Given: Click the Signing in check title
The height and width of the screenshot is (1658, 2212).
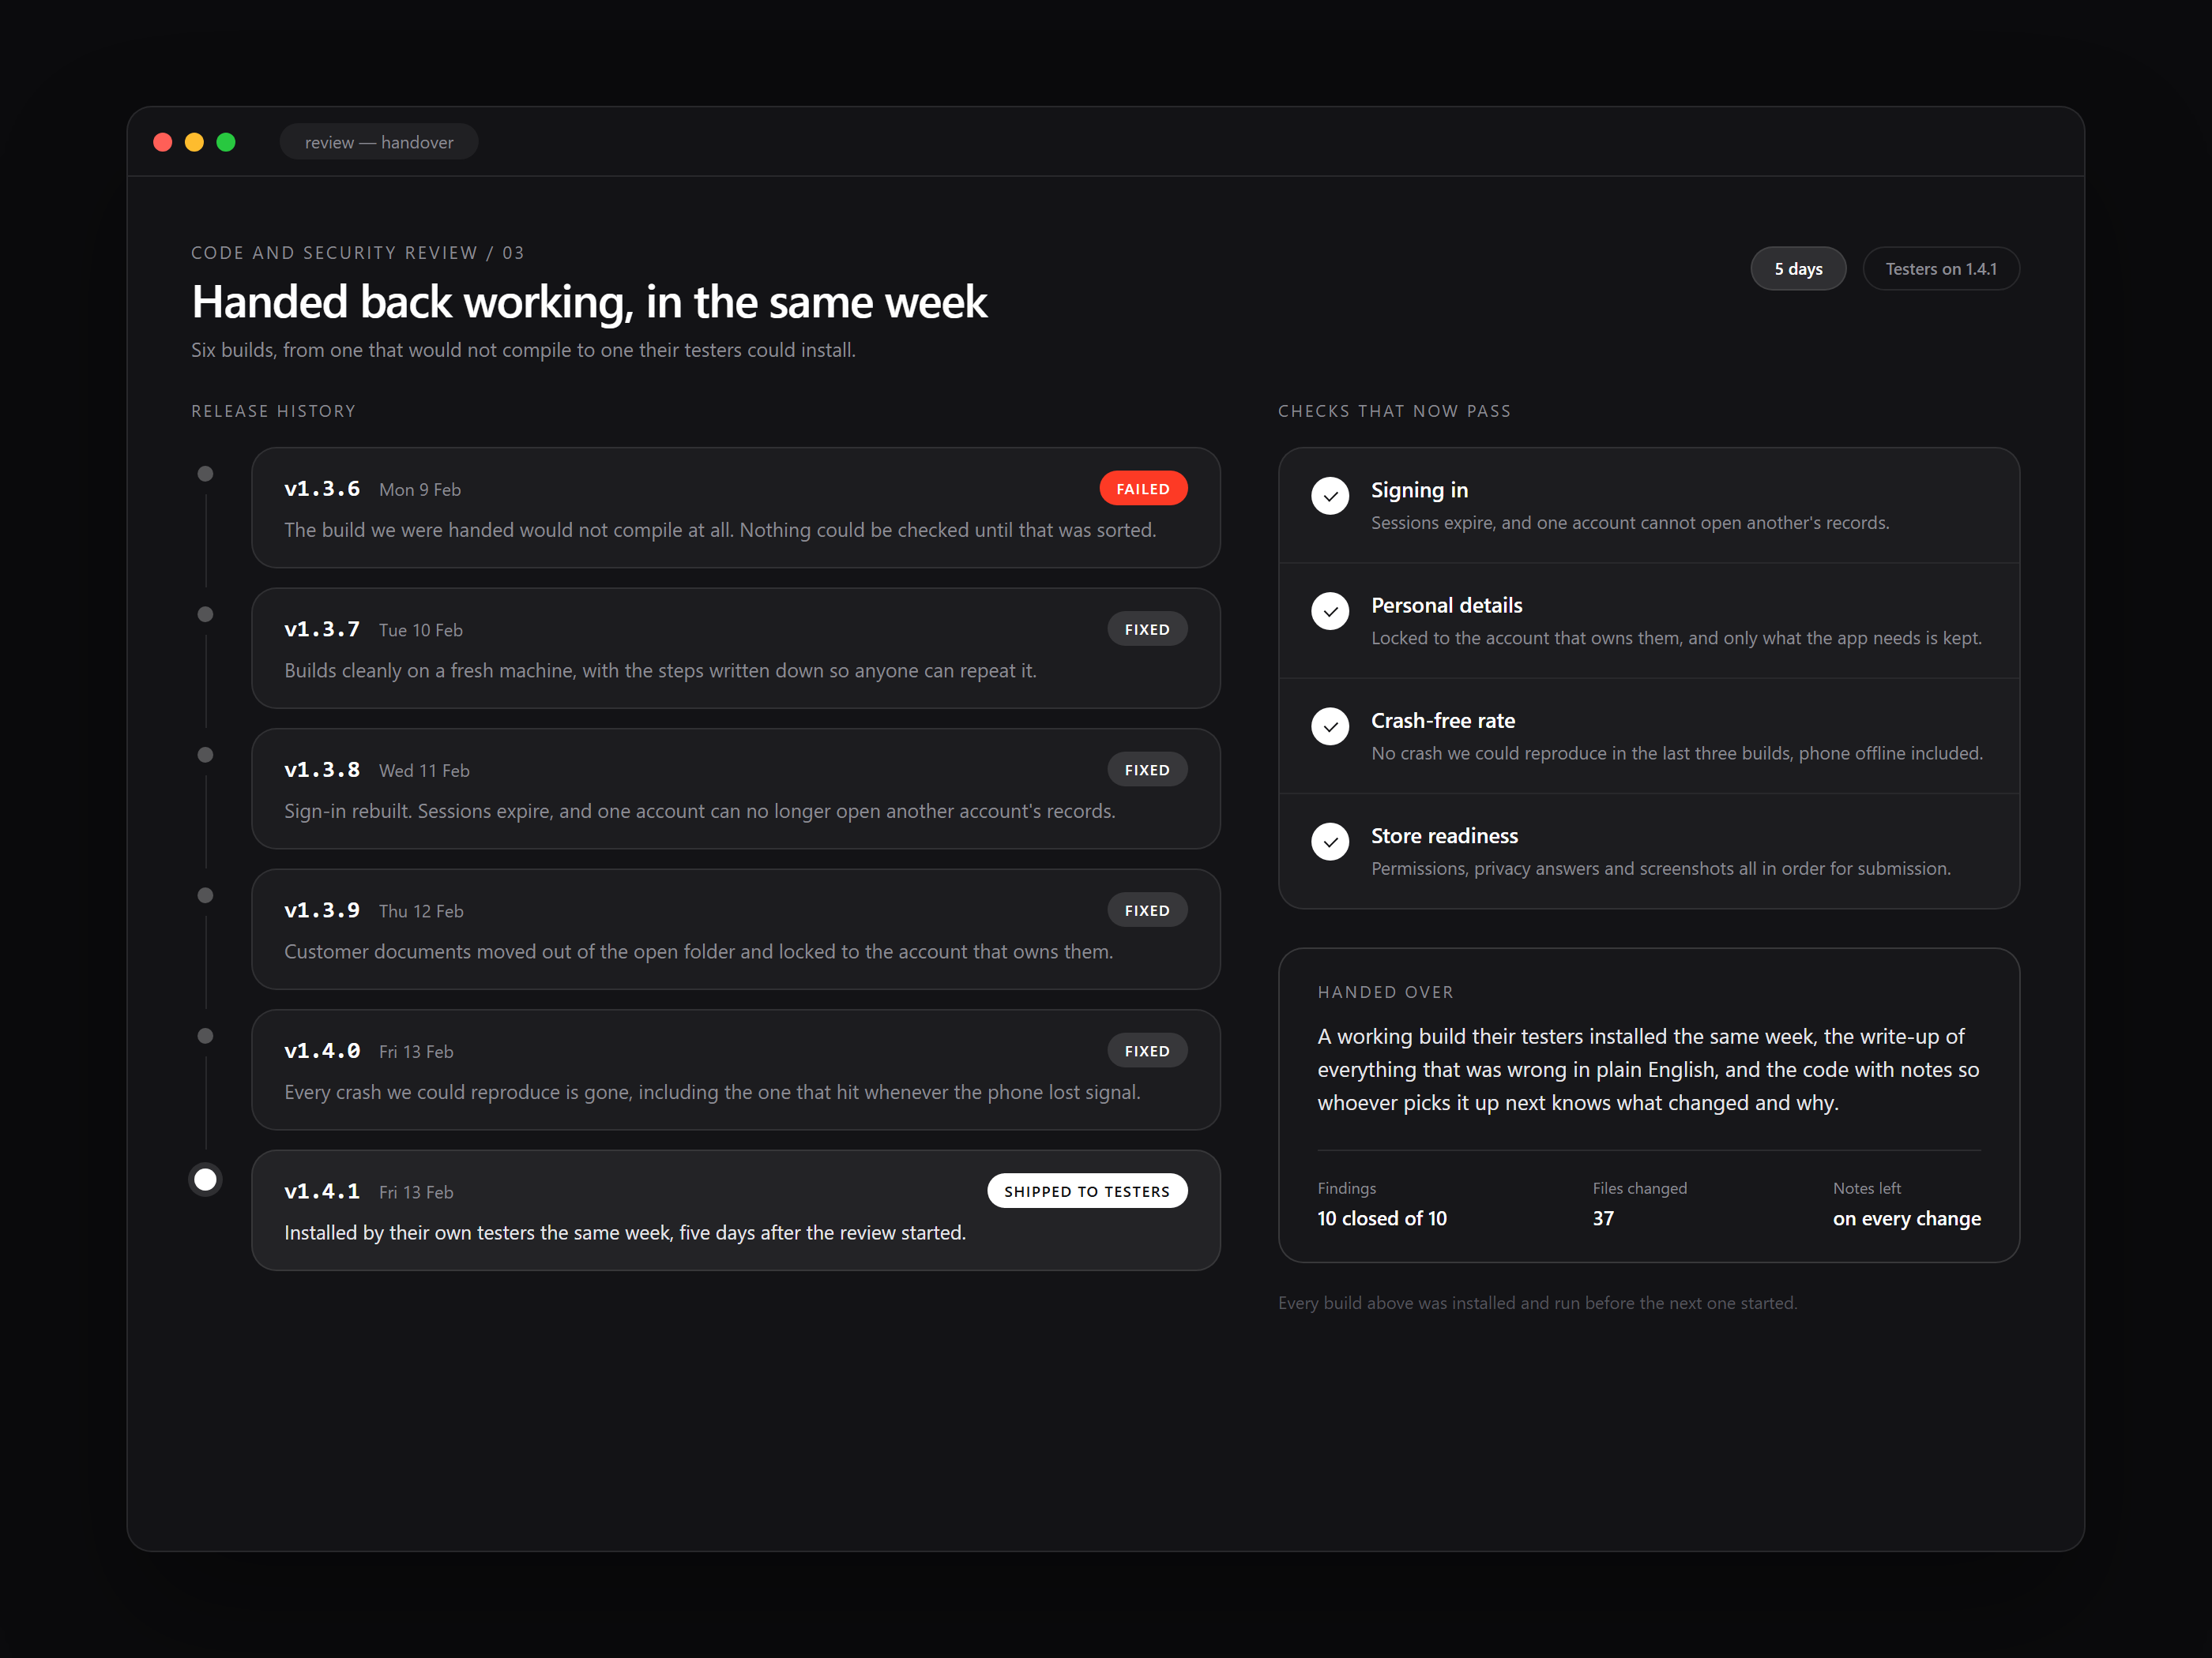Looking at the screenshot, I should point(1419,490).
